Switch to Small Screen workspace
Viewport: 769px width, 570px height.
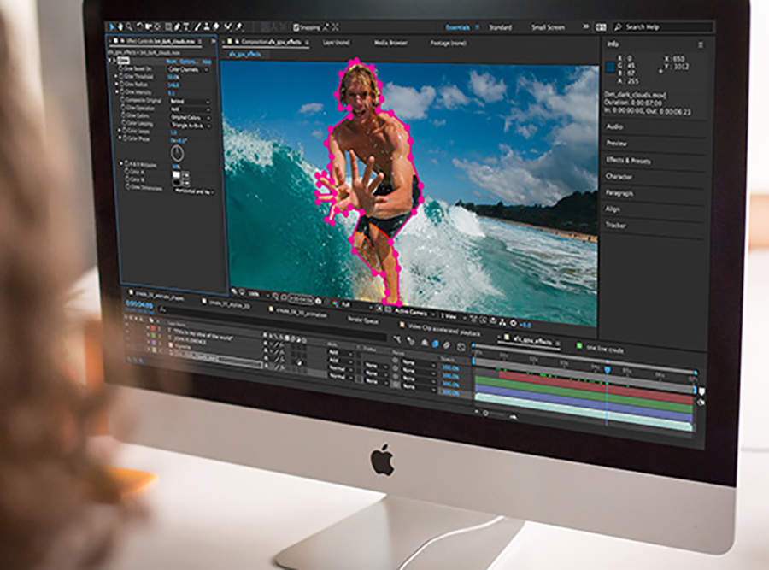click(x=548, y=27)
